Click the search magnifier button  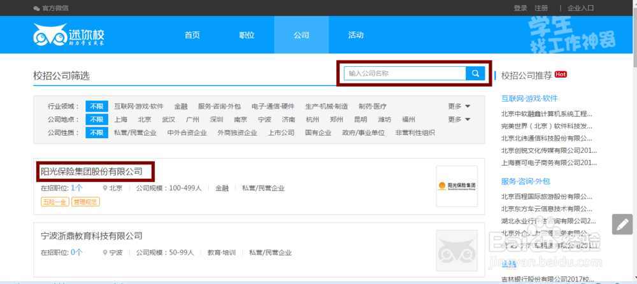[475, 73]
